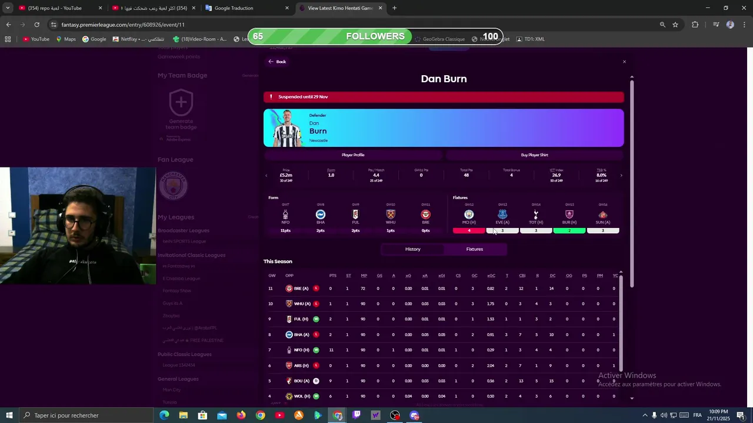Click the difficulty 3 bar under TOT (H)

pos(536,231)
